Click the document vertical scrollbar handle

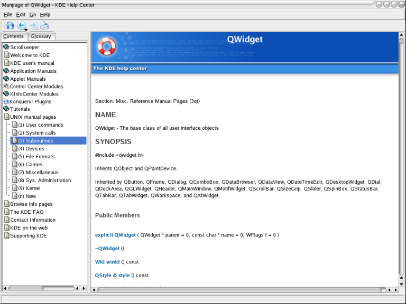(401, 41)
